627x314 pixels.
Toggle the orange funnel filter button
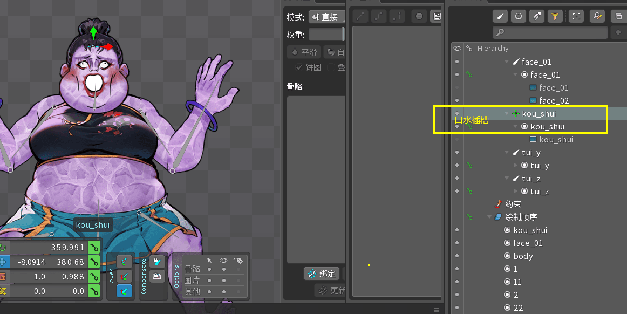click(554, 16)
